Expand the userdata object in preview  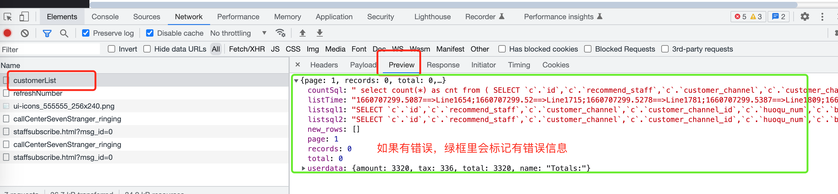(x=303, y=168)
